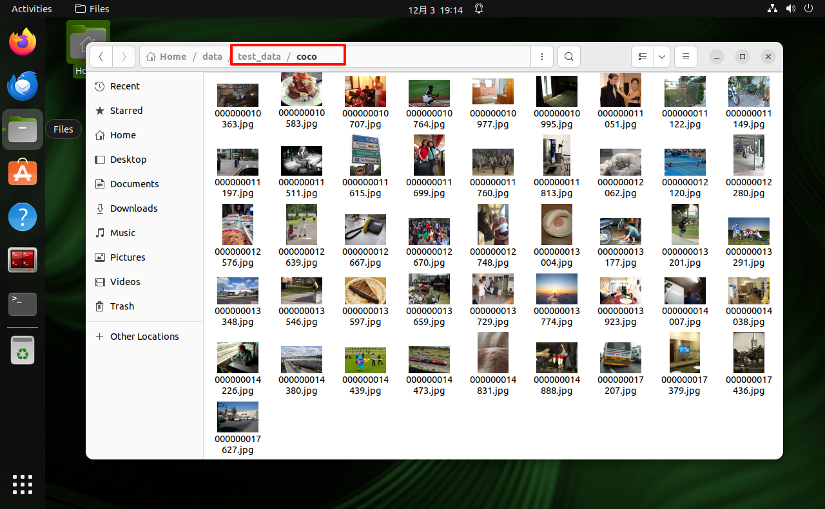
Task: Open Pictures in the sidebar
Action: point(145,257)
